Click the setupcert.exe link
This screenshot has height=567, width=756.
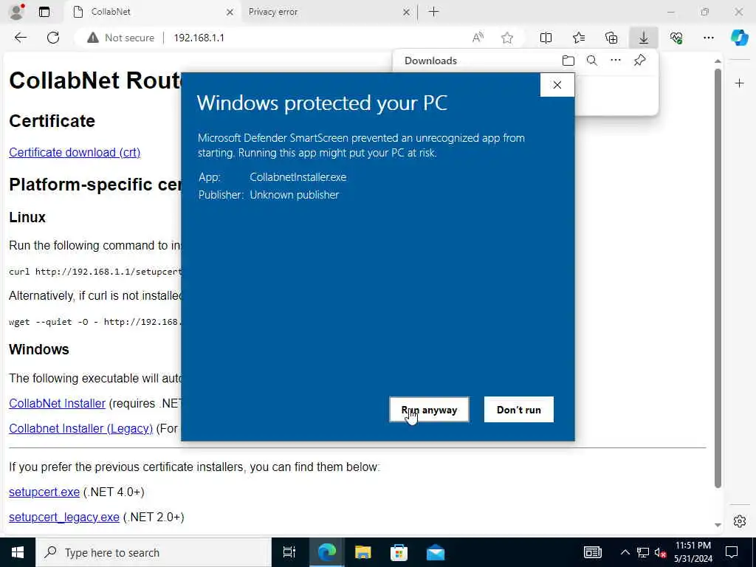coord(44,492)
